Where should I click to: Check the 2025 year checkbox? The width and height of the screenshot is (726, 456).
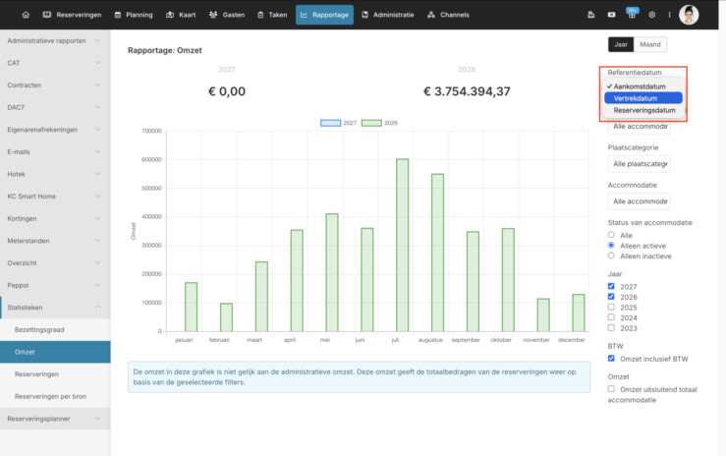tap(611, 307)
